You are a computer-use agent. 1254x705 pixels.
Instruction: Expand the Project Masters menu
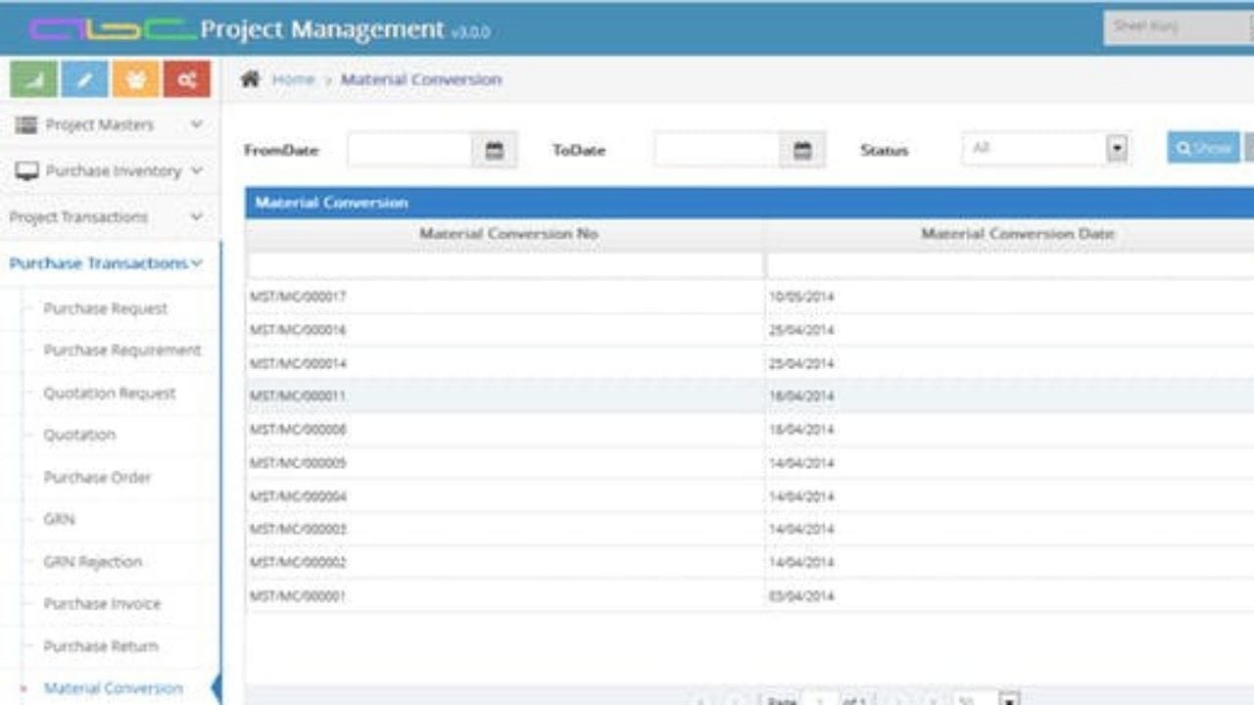[x=110, y=124]
